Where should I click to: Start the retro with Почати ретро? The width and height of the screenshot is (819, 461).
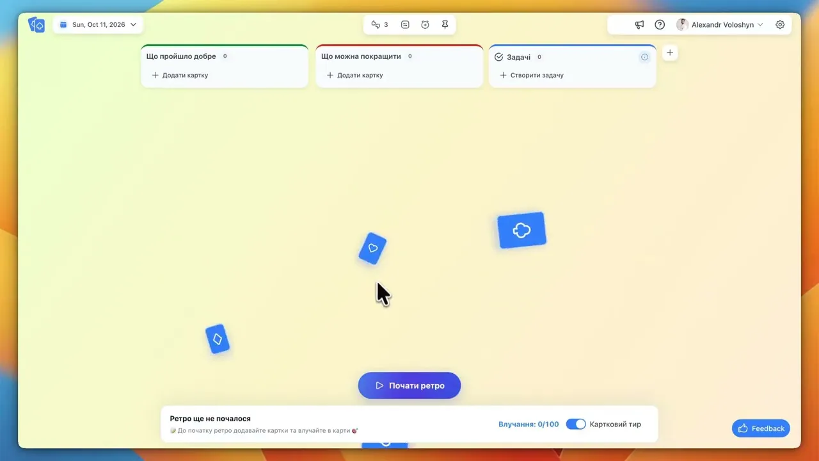409,385
